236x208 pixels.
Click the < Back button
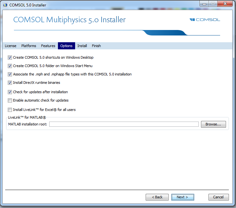point(157,197)
